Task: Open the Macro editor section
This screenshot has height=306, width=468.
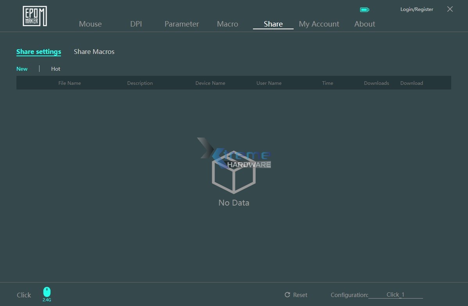Action: (x=227, y=24)
